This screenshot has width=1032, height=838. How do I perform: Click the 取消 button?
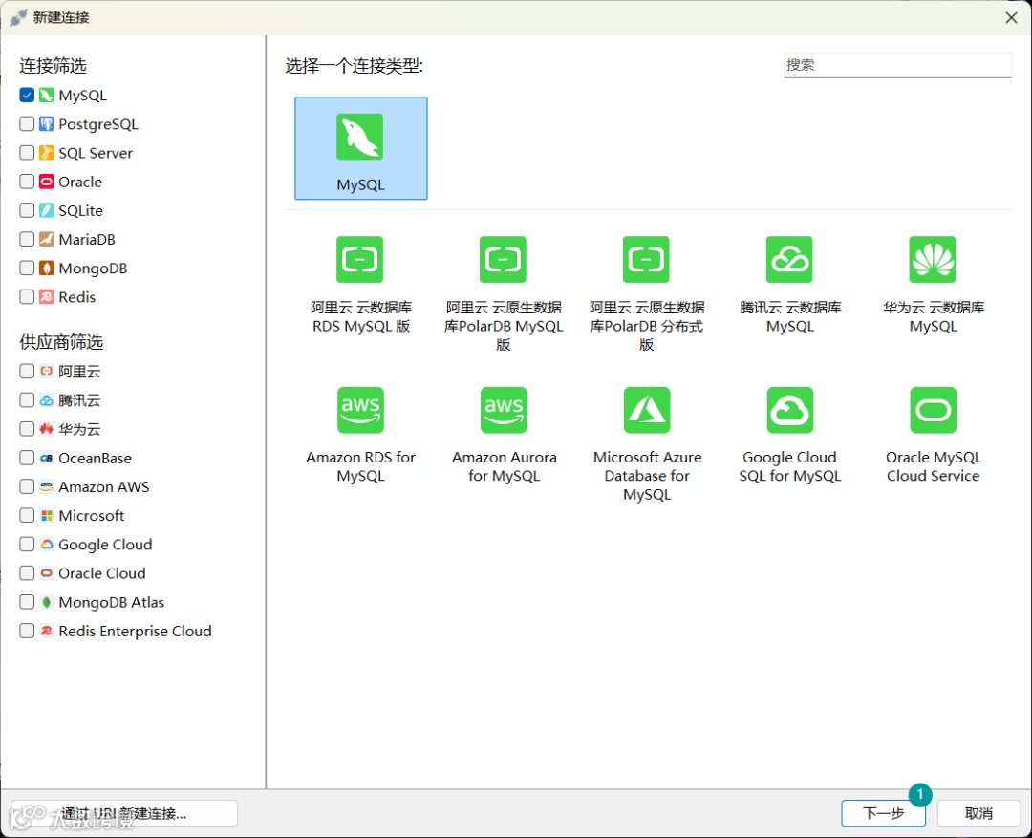(x=978, y=814)
